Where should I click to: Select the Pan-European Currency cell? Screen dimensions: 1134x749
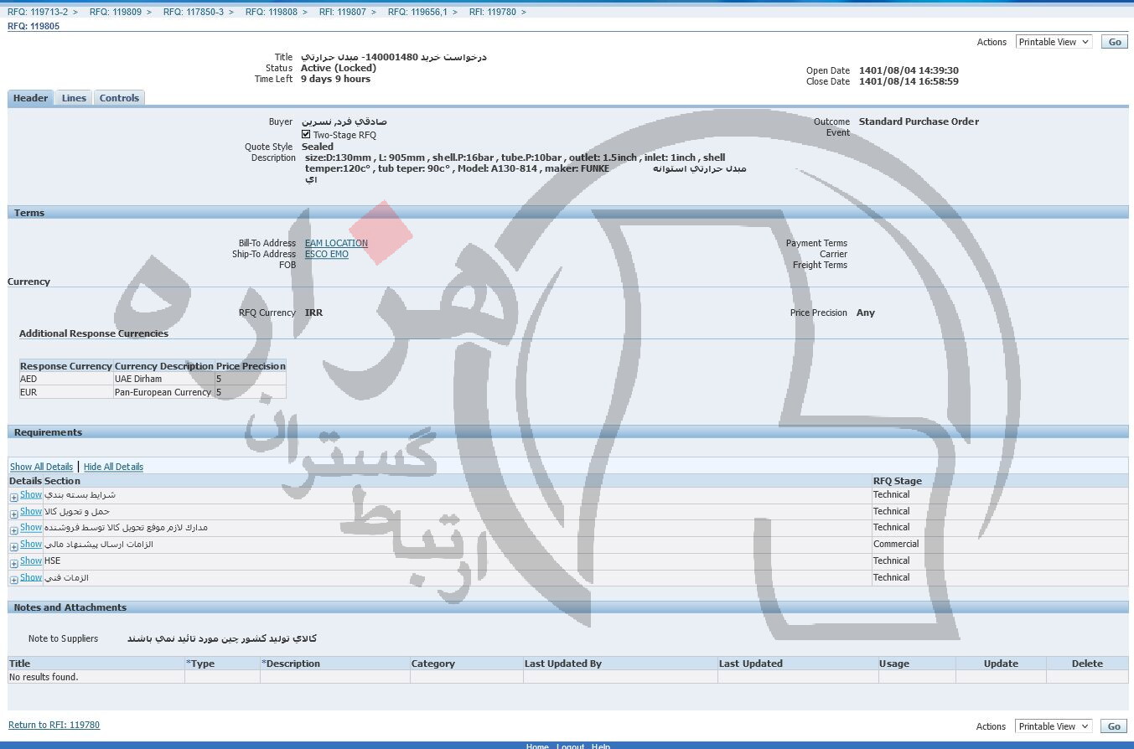164,392
